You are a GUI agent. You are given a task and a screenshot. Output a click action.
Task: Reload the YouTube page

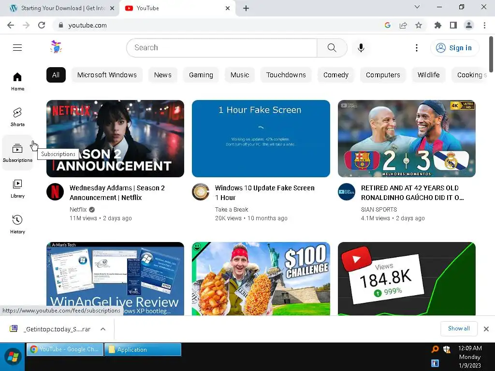(42, 25)
